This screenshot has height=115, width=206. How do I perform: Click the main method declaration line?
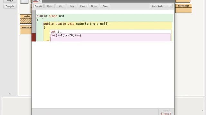[76, 24]
